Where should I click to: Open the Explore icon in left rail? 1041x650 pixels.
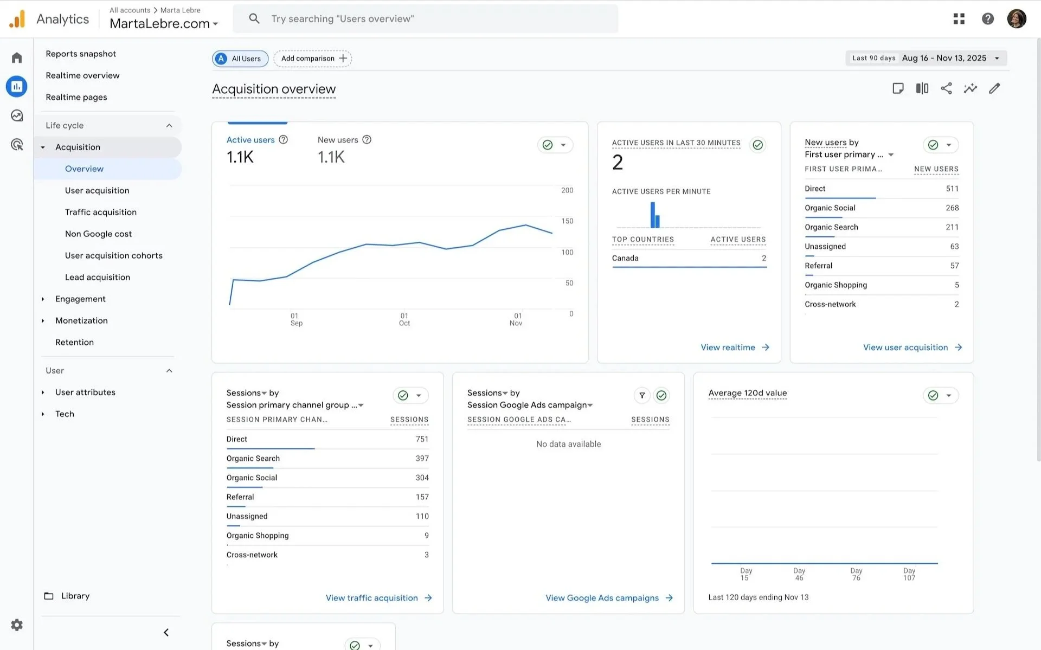(x=17, y=115)
